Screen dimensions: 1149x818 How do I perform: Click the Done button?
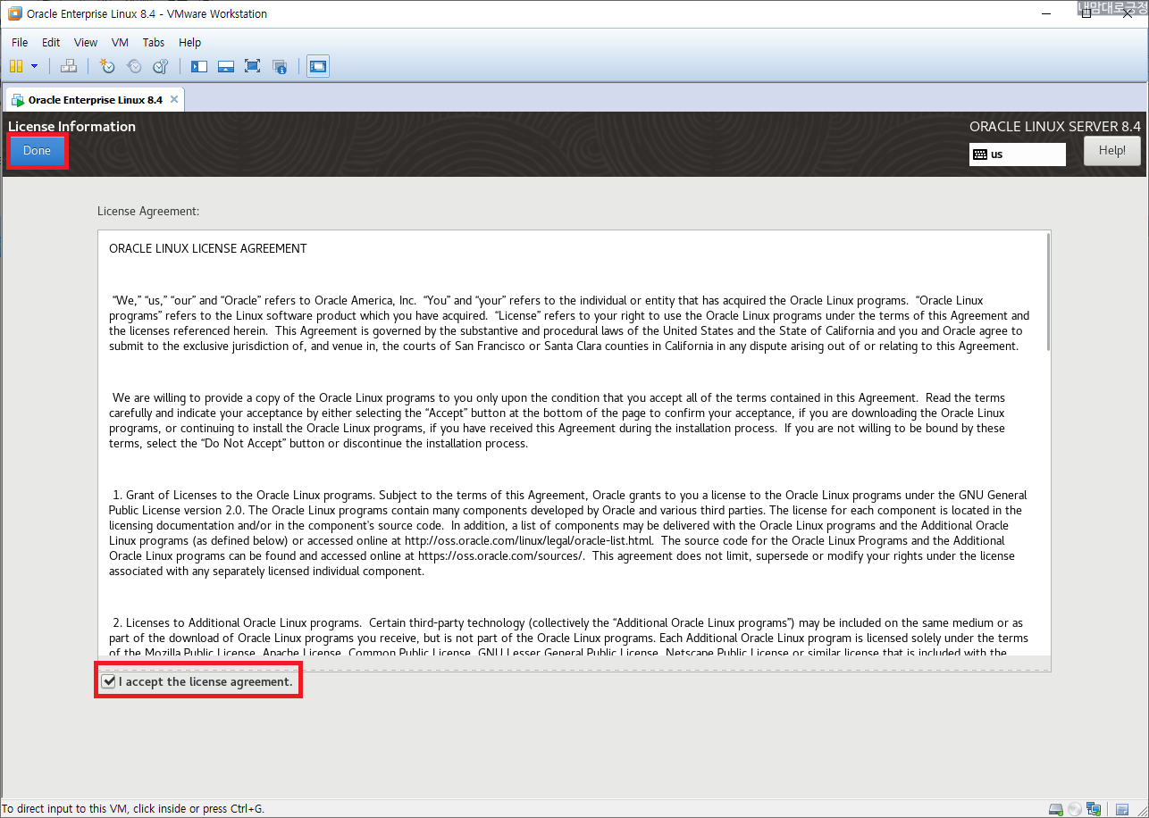[x=37, y=151]
